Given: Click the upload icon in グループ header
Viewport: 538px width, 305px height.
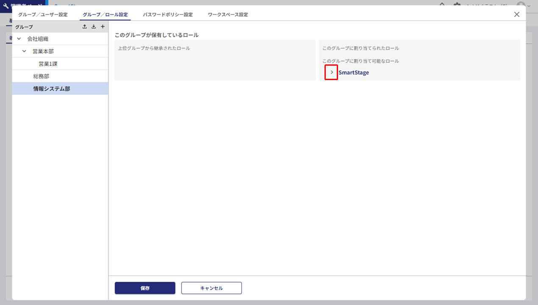Looking at the screenshot, I should (85, 27).
